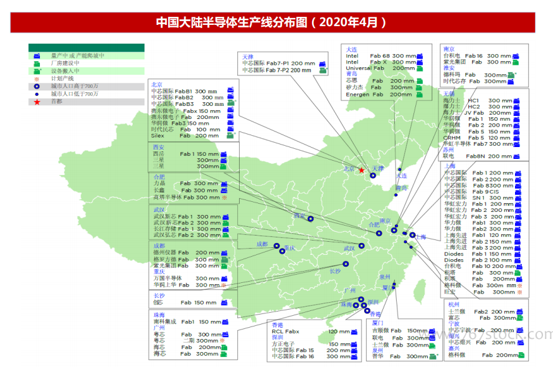Click the blue mass-production legend icon
This screenshot has width=553, height=367.
37,55
